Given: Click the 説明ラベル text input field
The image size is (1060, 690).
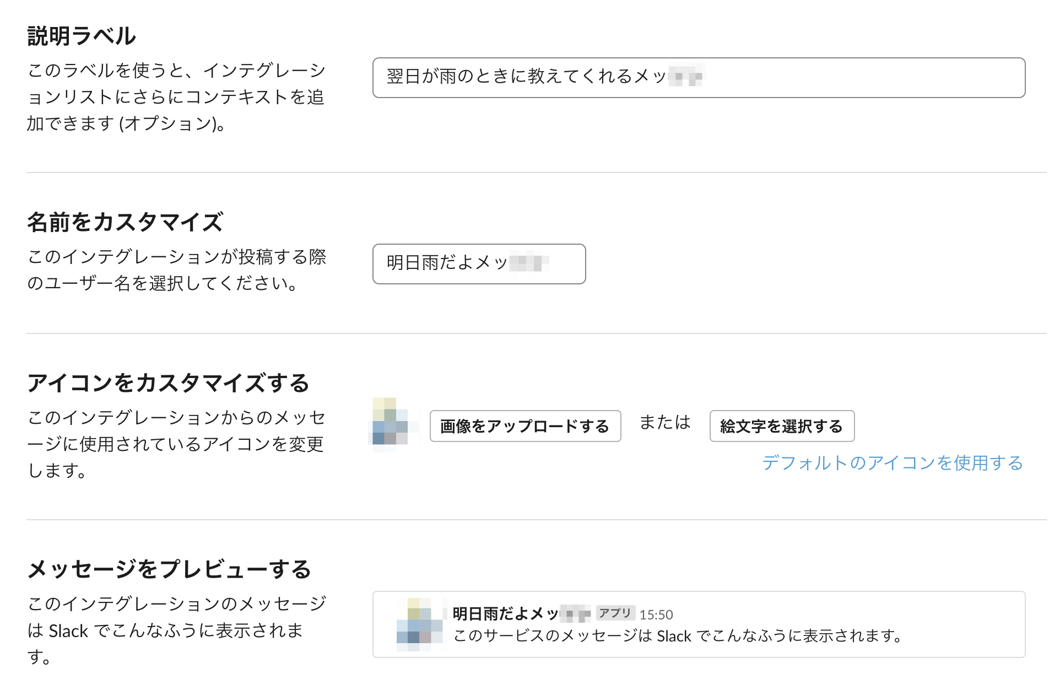Looking at the screenshot, I should 698,78.
